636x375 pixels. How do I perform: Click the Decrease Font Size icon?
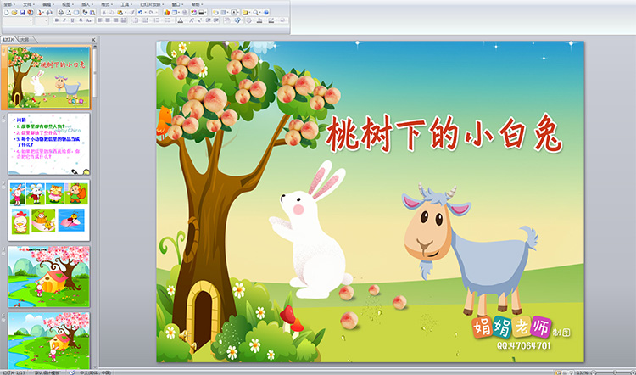pos(198,20)
